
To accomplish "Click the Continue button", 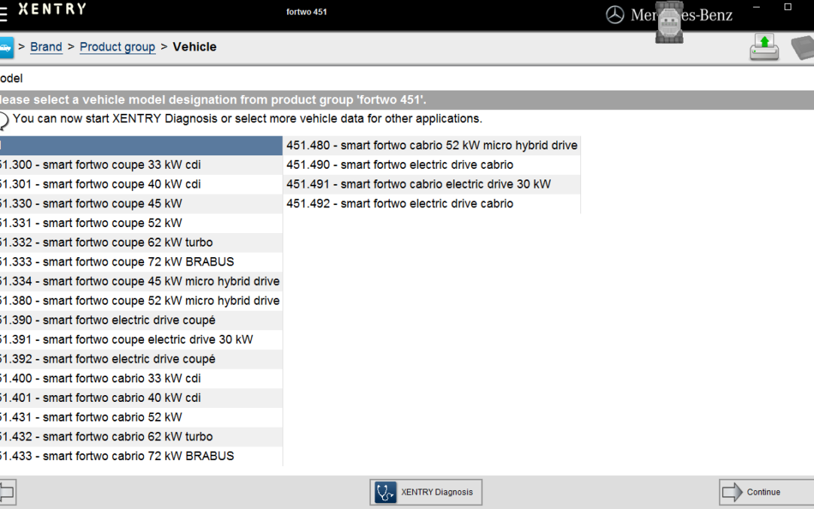I will pos(767,492).
